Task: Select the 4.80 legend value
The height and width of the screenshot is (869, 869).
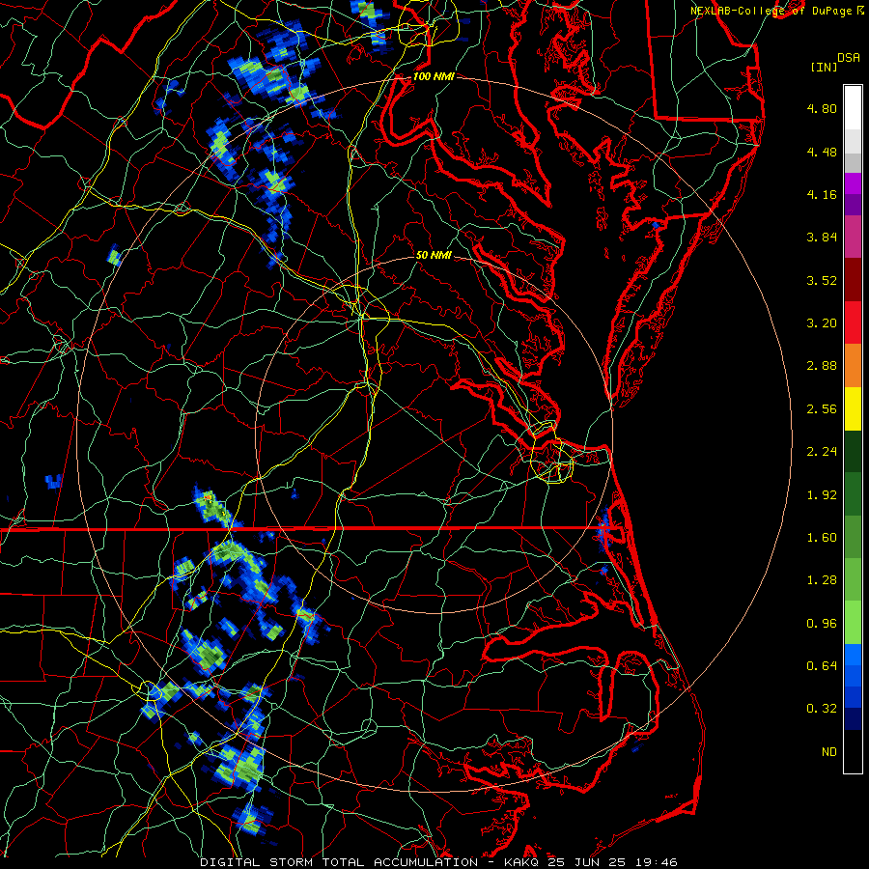Action: [x=822, y=108]
